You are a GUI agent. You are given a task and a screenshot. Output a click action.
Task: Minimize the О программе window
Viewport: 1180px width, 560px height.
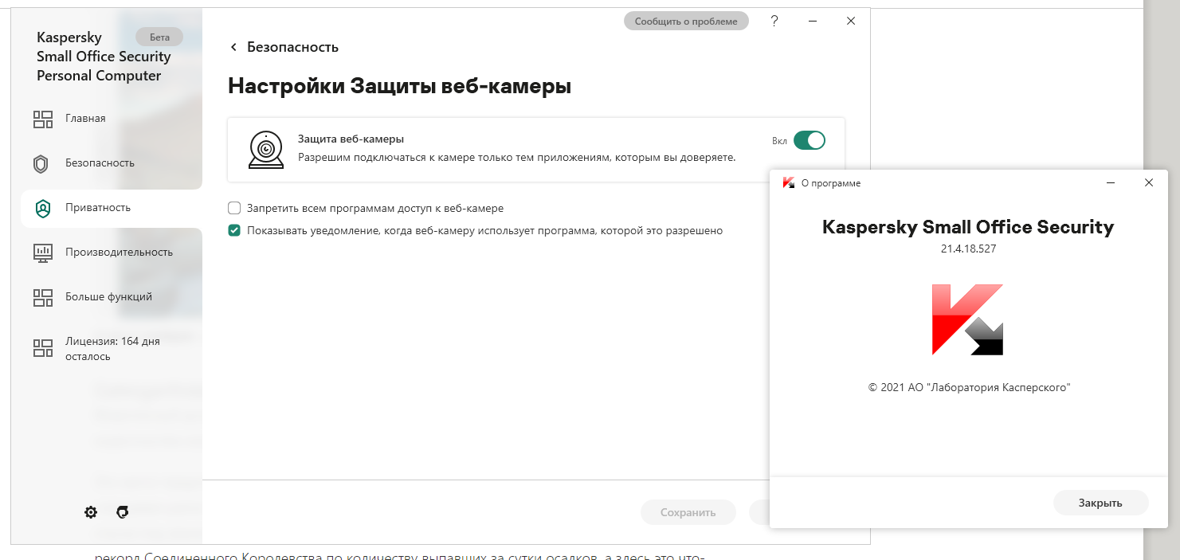point(1111,183)
